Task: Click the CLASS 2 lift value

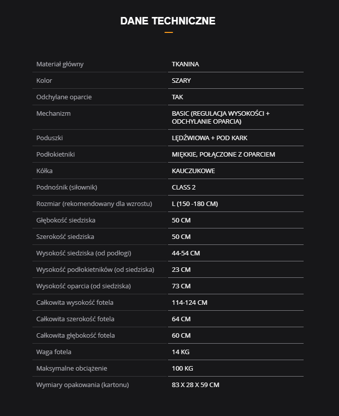Action: tap(184, 188)
